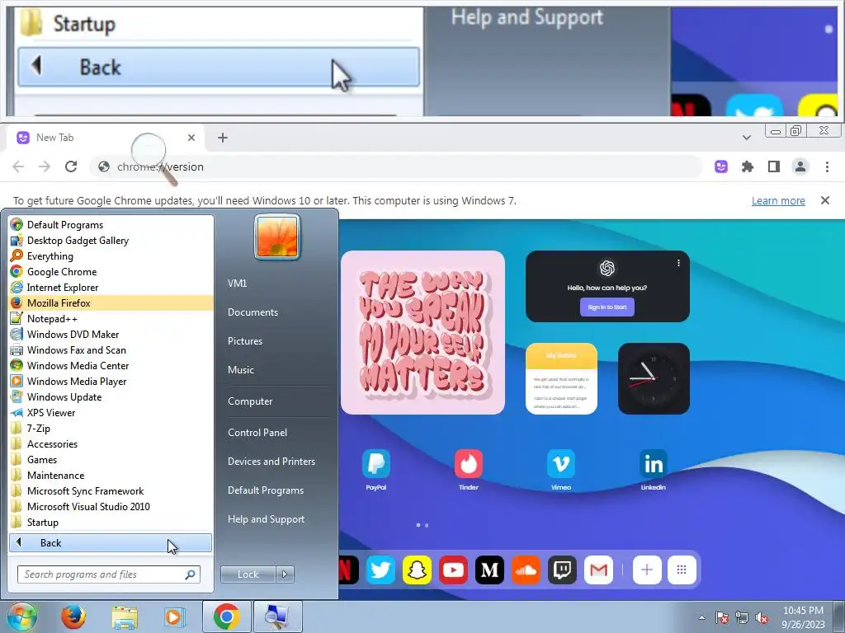845x633 pixels.
Task: Open the Chrome profile avatar
Action: (x=800, y=166)
